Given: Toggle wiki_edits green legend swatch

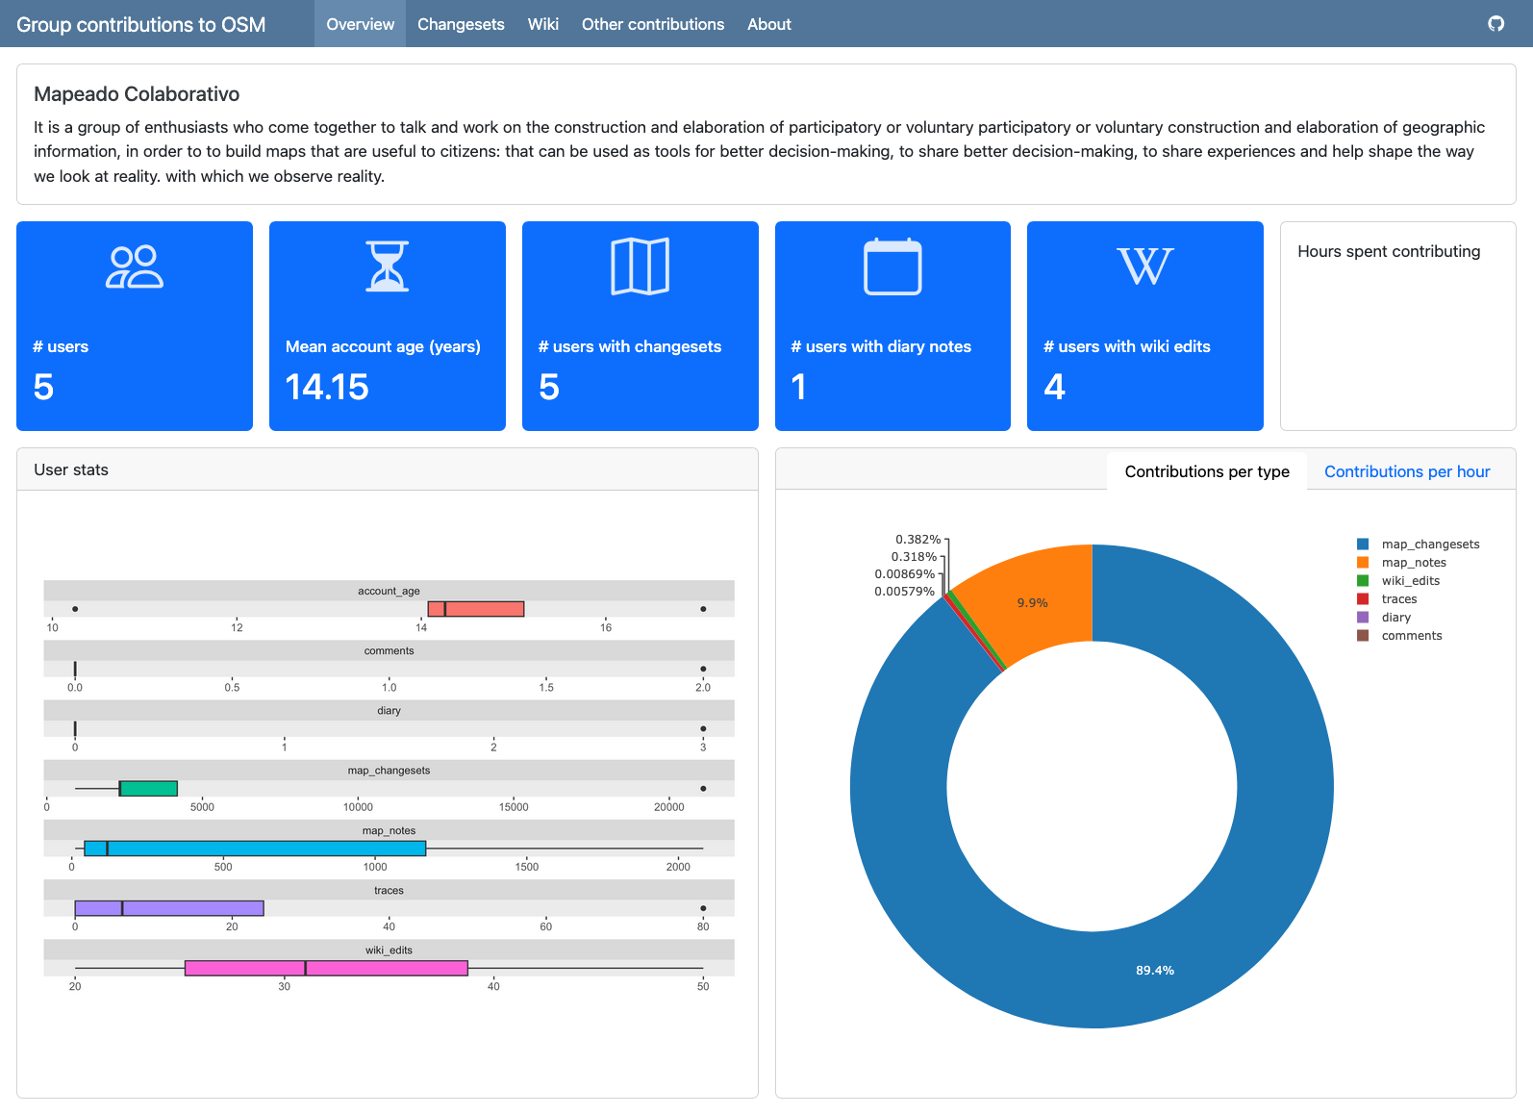Looking at the screenshot, I should 1363,581.
